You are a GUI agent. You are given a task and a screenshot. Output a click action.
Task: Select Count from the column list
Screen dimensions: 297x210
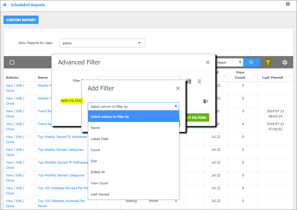134,150
